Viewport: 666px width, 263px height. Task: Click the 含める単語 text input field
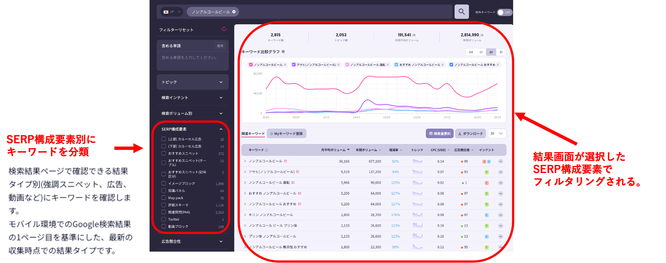pos(192,61)
